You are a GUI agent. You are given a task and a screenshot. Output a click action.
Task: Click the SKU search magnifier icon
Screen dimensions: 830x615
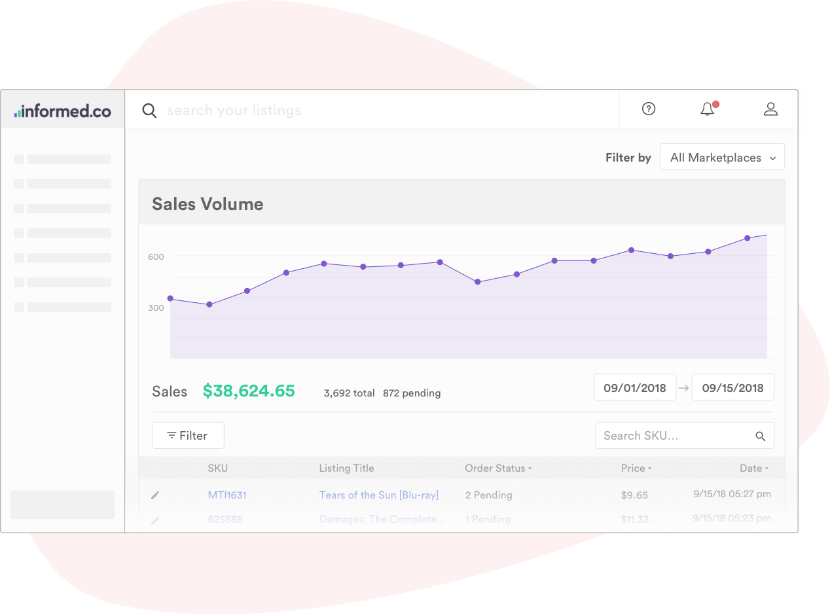(761, 436)
